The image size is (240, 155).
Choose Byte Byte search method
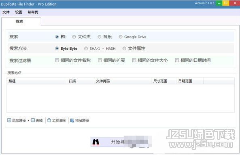point(57,48)
